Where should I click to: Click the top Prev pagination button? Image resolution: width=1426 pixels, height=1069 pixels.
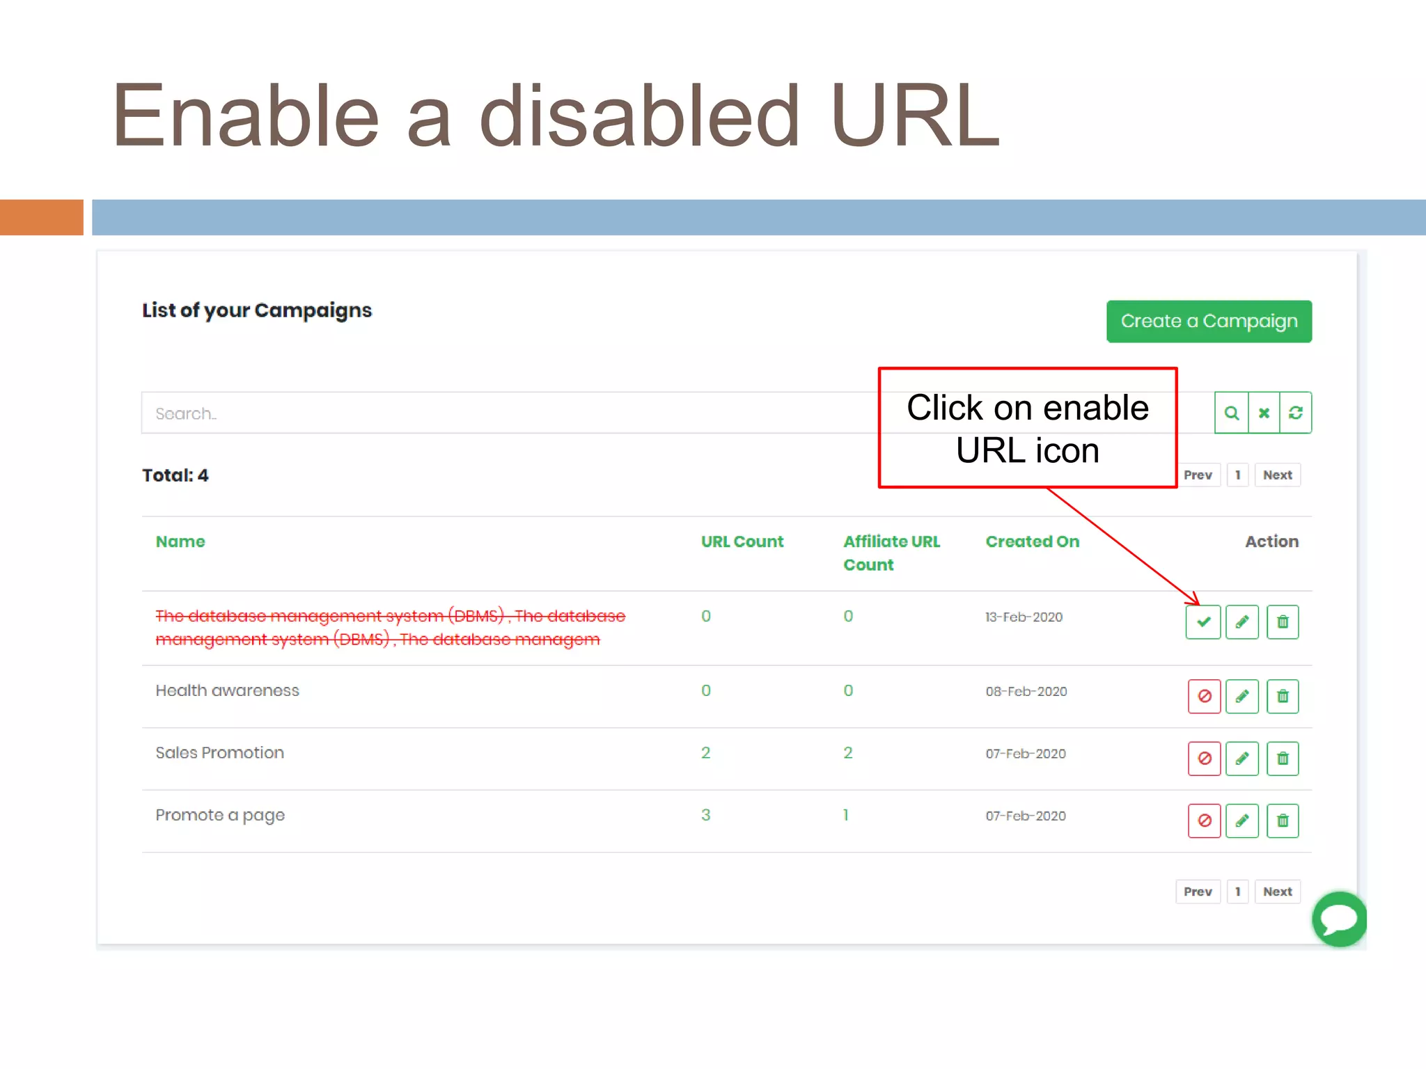[x=1198, y=475]
